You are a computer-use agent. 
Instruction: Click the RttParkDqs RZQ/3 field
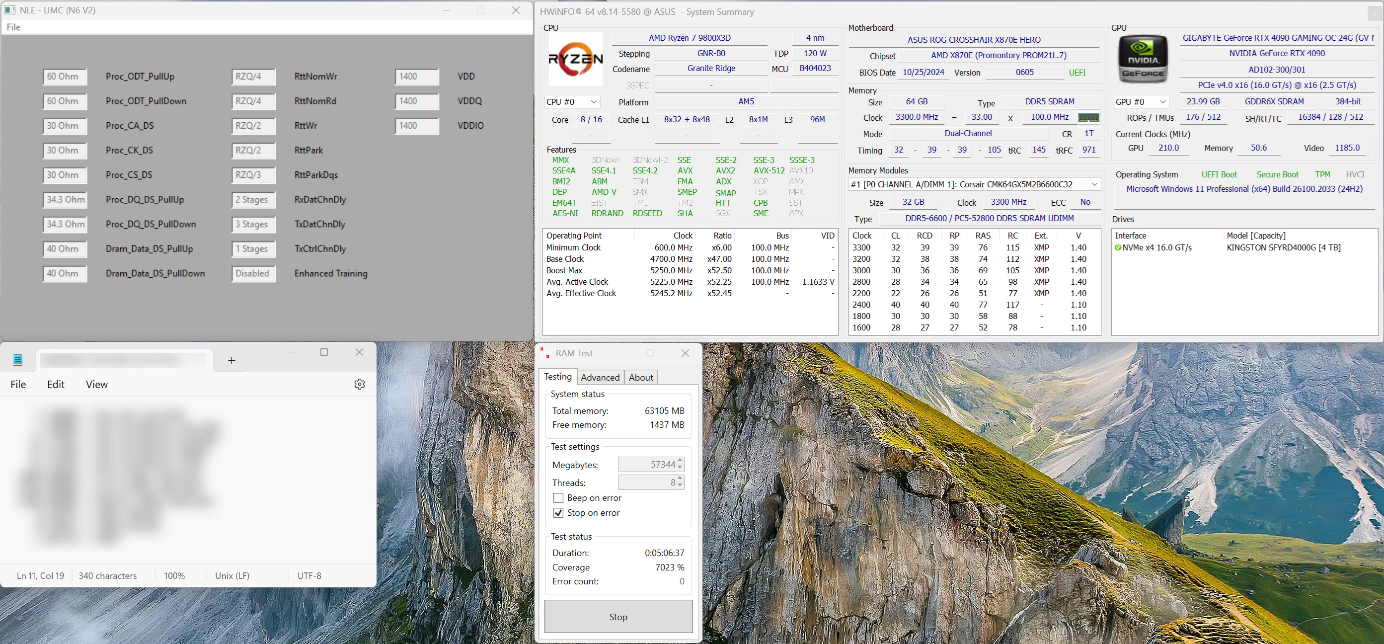point(253,175)
